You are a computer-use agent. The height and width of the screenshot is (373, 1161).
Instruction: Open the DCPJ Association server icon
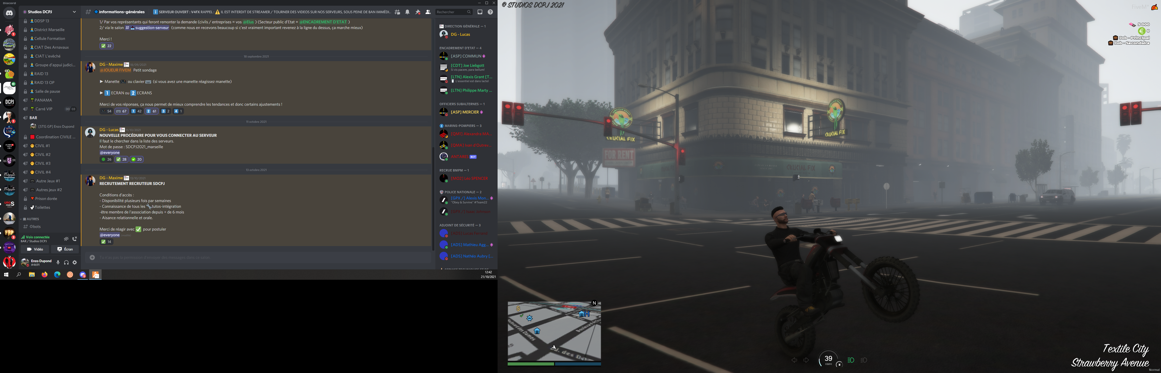9,102
